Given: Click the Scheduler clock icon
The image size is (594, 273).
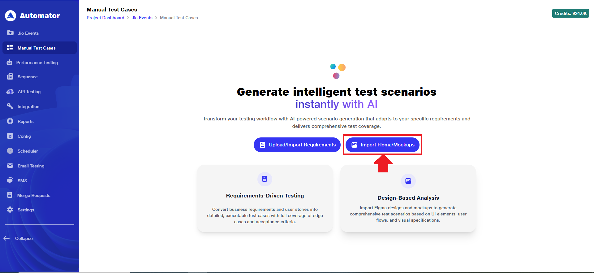Looking at the screenshot, I should point(10,151).
